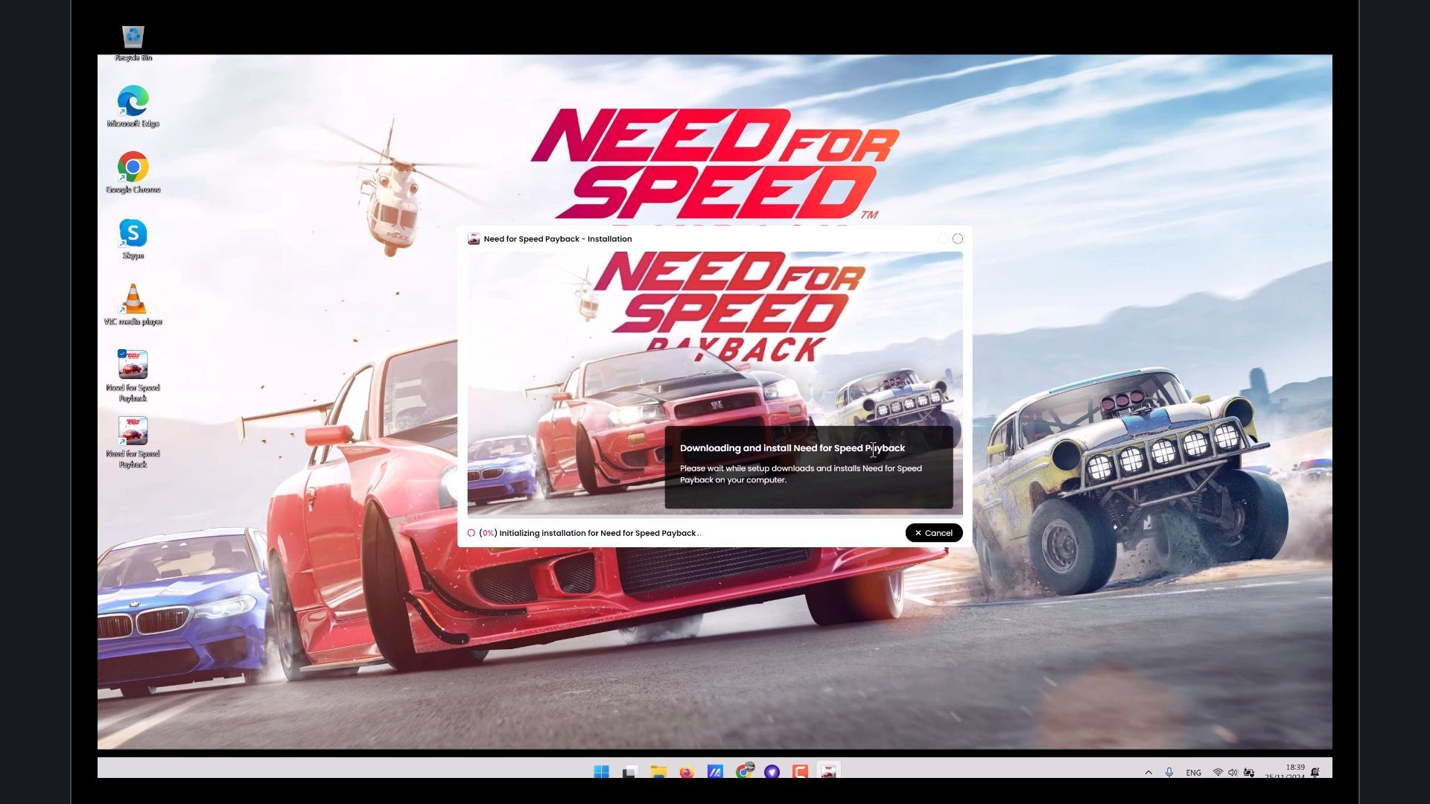
Task: Open the ENG language switcher
Action: click(x=1193, y=773)
